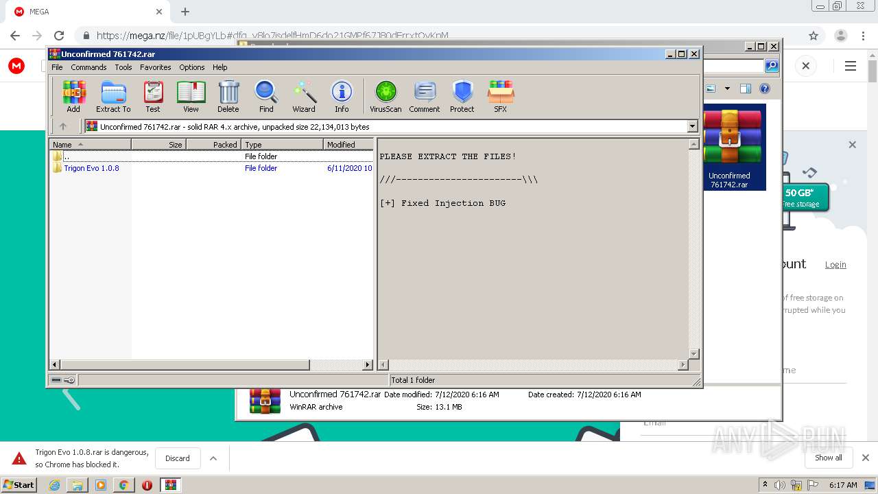Open Chrome profile avatar icon
Screen dimensions: 878x494
point(840,36)
